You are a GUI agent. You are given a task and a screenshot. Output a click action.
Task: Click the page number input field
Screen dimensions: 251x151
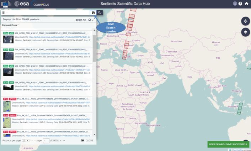46,141
